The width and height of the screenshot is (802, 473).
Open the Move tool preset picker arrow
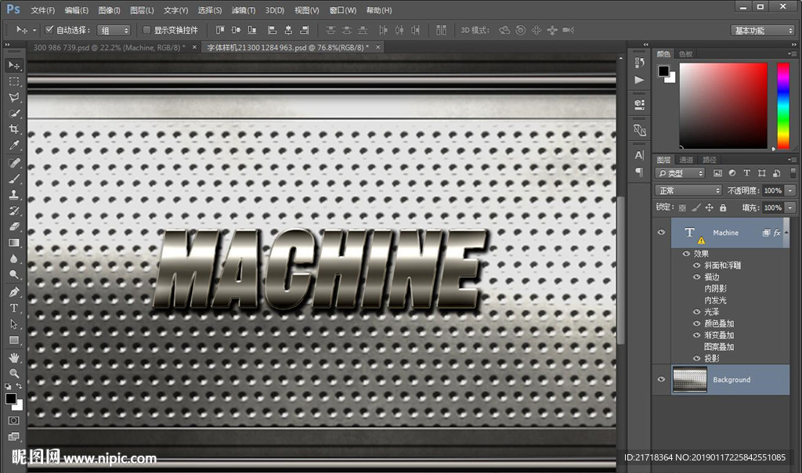34,31
